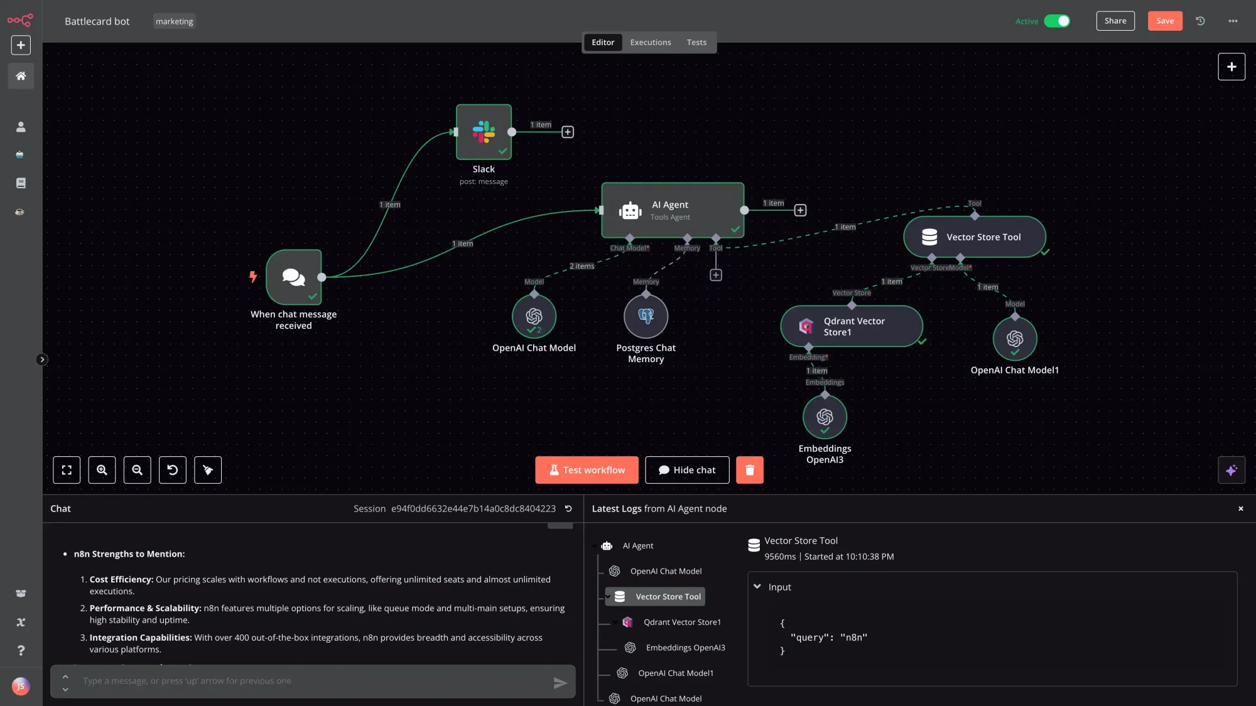
Task: Click the reset zoom icon
Action: (172, 470)
